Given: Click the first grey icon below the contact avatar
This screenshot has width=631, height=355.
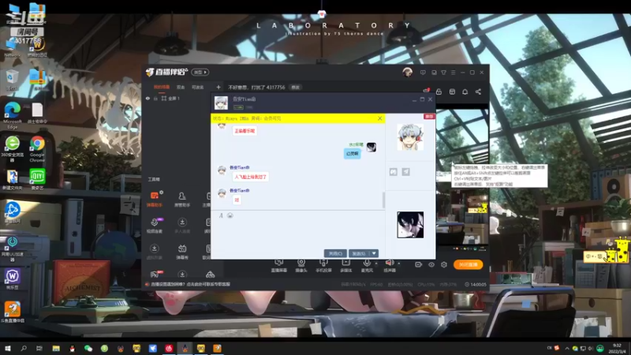Looking at the screenshot, I should (393, 172).
